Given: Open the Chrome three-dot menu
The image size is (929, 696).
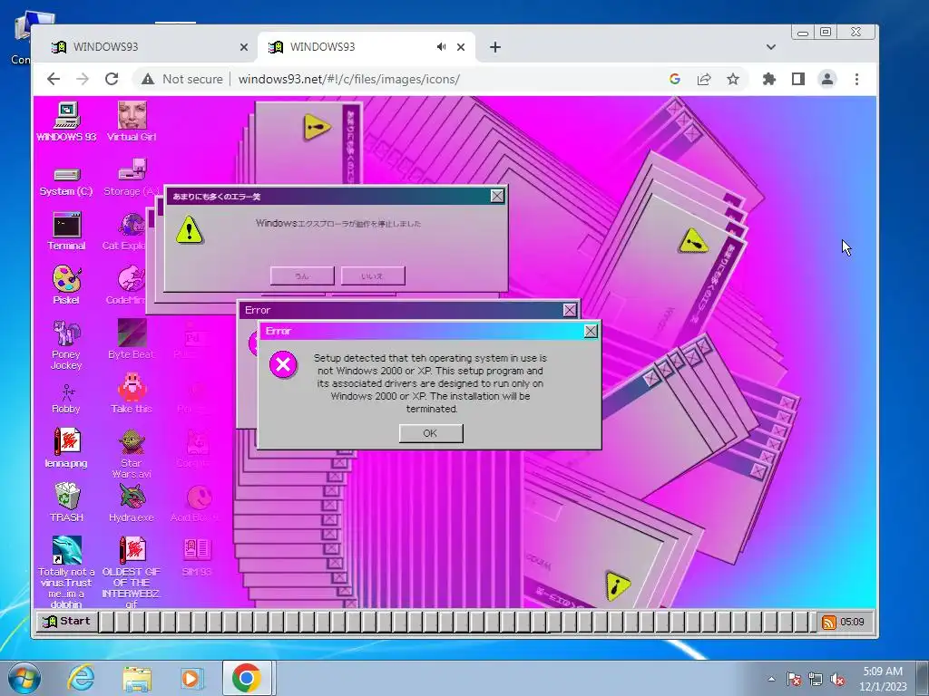Looking at the screenshot, I should (x=856, y=79).
